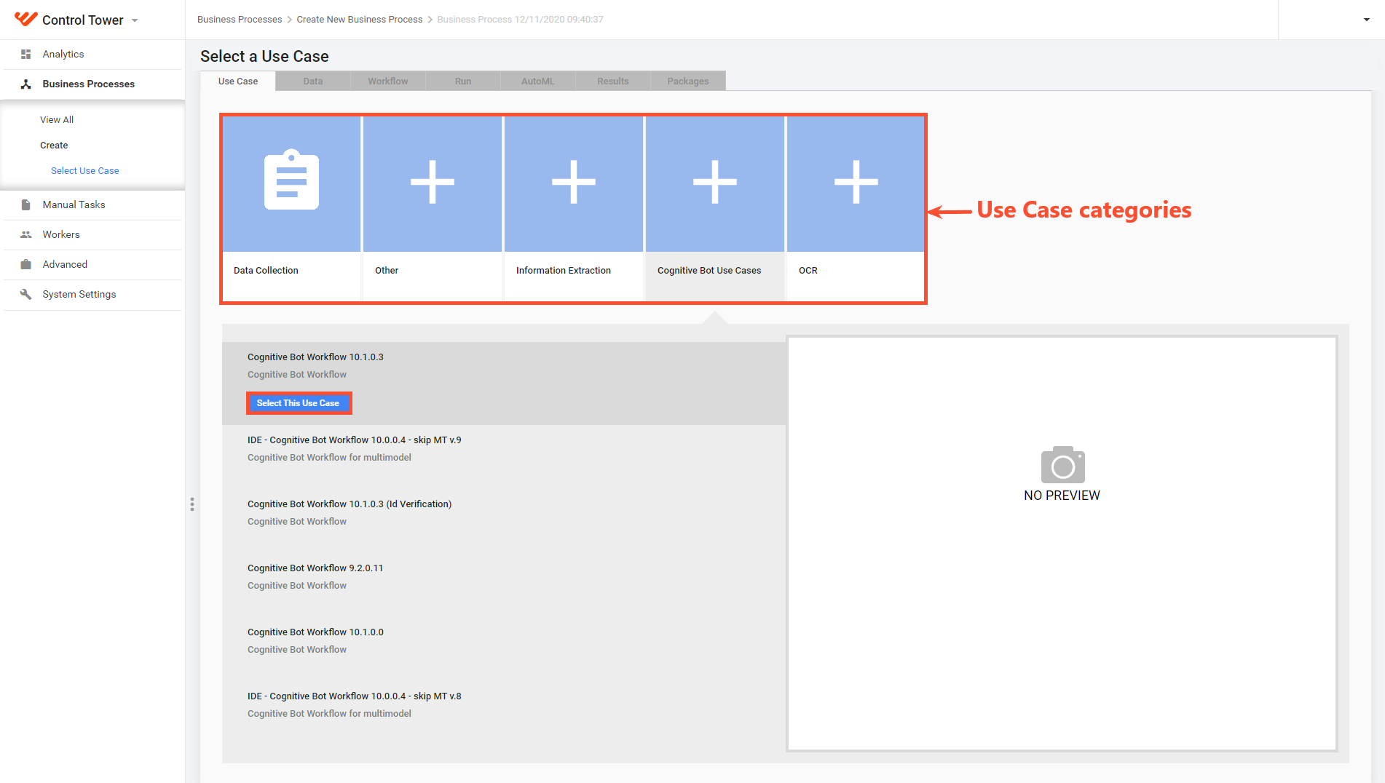Click the Select Use Case sidebar link
This screenshot has width=1385, height=783.
85,170
